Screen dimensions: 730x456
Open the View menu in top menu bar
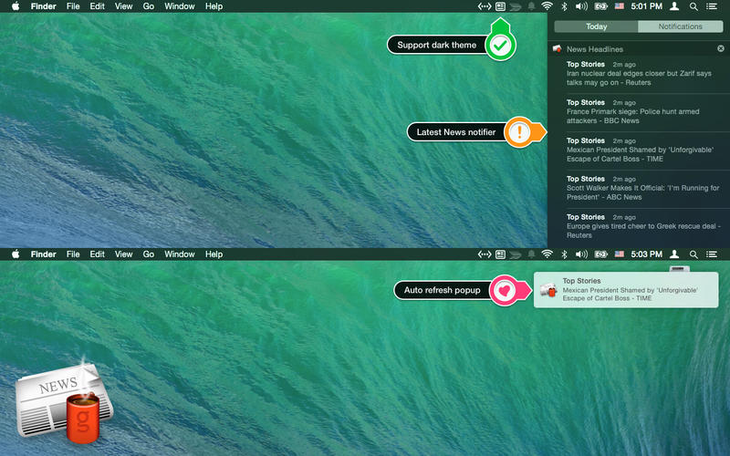pos(123,6)
